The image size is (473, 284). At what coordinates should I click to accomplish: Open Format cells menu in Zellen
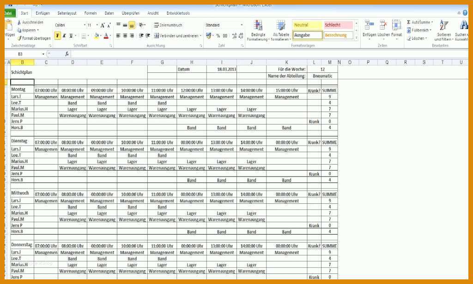396,30
